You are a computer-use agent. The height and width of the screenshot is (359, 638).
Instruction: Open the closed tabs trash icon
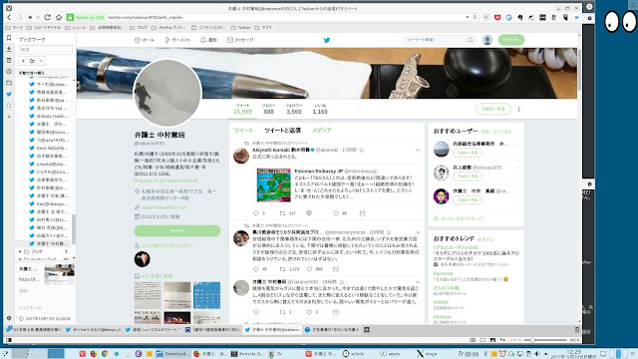tap(576, 330)
